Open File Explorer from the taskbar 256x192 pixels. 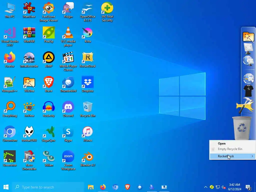pyautogui.click(x=90, y=187)
